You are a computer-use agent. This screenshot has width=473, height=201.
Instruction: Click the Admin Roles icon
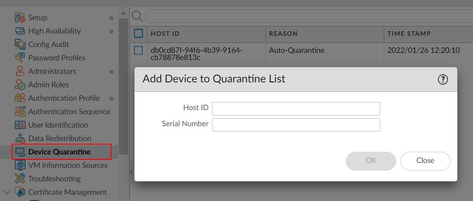click(x=20, y=85)
